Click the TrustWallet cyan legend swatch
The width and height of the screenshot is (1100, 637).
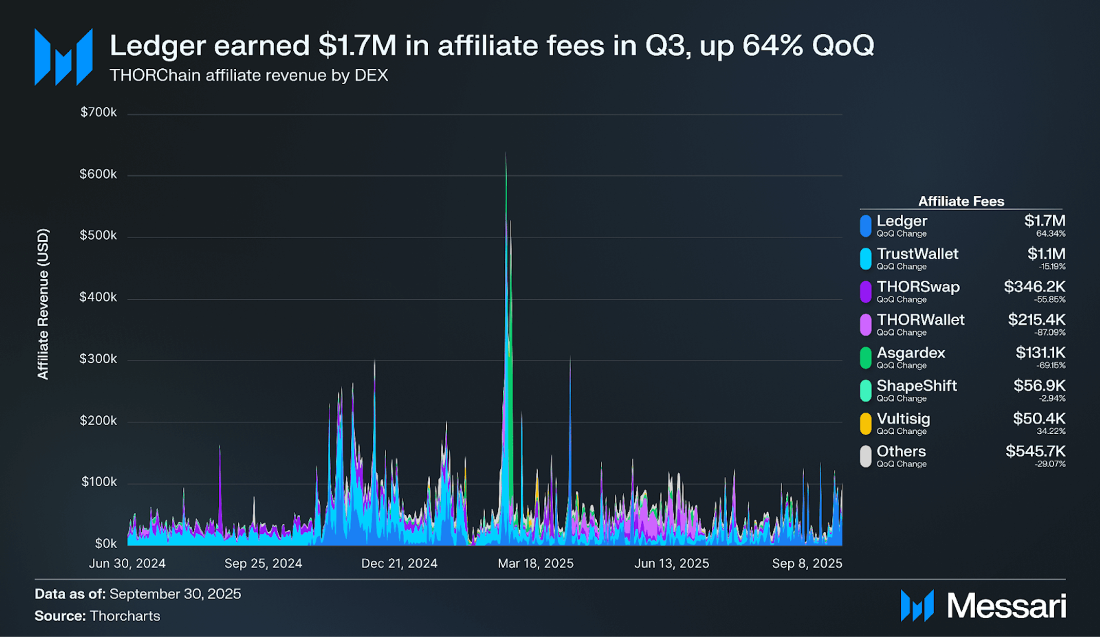point(865,259)
